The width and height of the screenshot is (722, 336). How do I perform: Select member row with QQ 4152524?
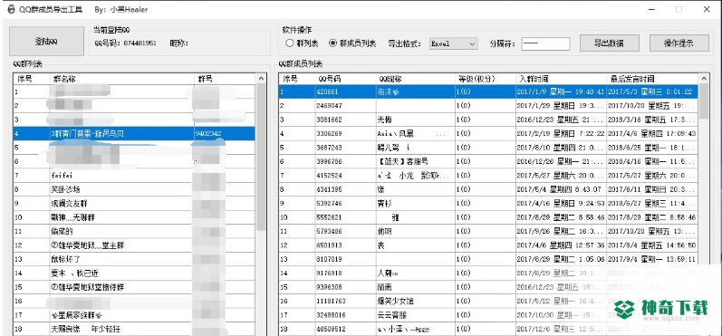tap(488, 176)
